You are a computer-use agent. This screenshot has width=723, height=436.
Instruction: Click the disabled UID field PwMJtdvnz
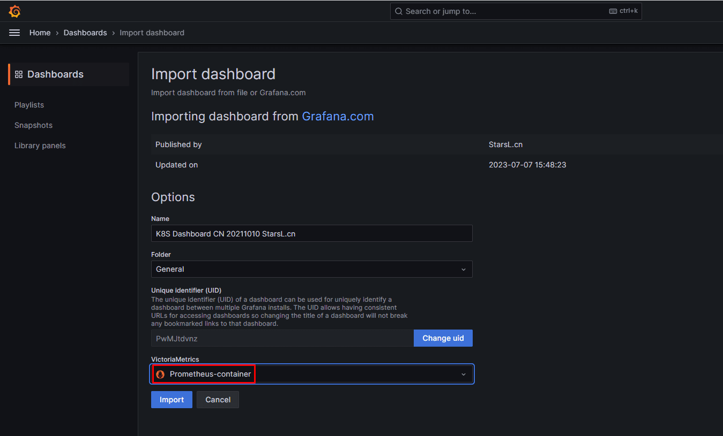[x=282, y=338]
